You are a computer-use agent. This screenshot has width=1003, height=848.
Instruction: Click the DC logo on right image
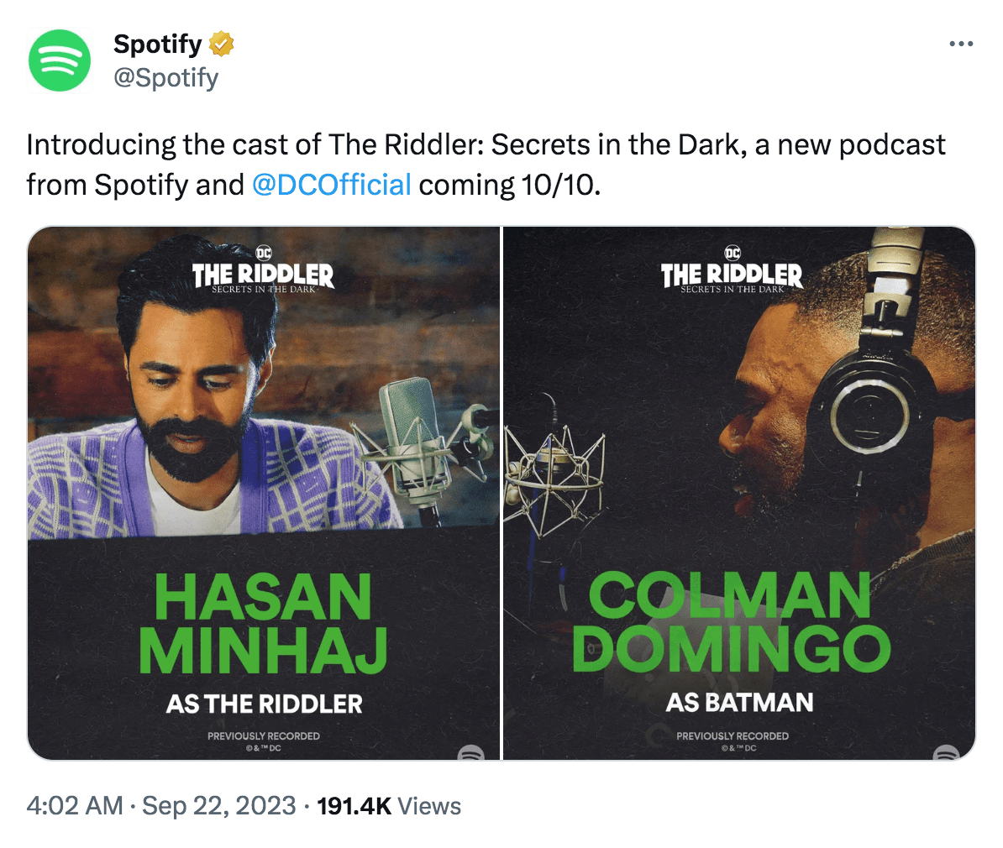tap(733, 253)
